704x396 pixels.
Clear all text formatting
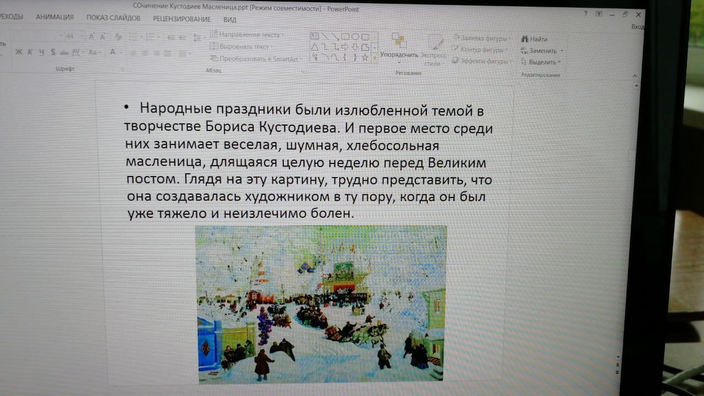118,37
